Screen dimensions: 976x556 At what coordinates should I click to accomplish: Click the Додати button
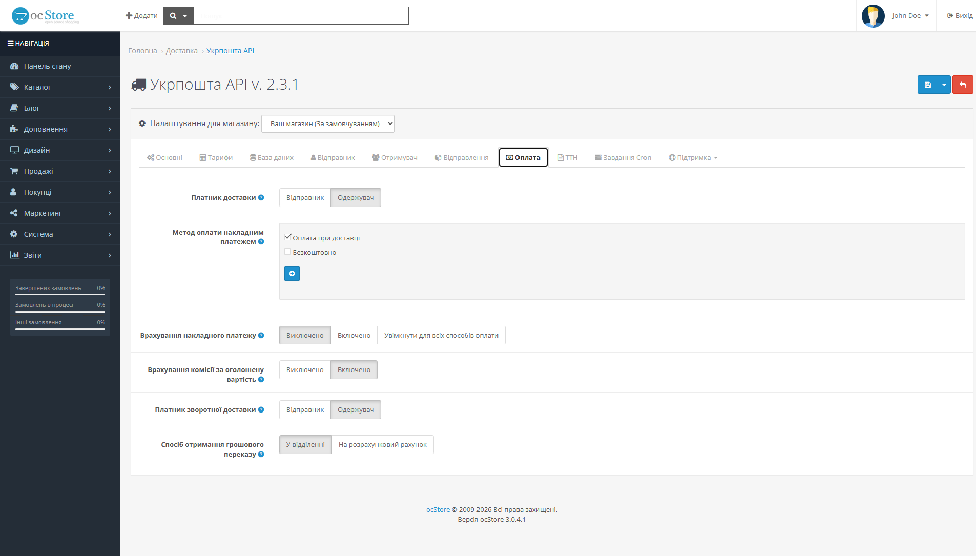point(141,16)
